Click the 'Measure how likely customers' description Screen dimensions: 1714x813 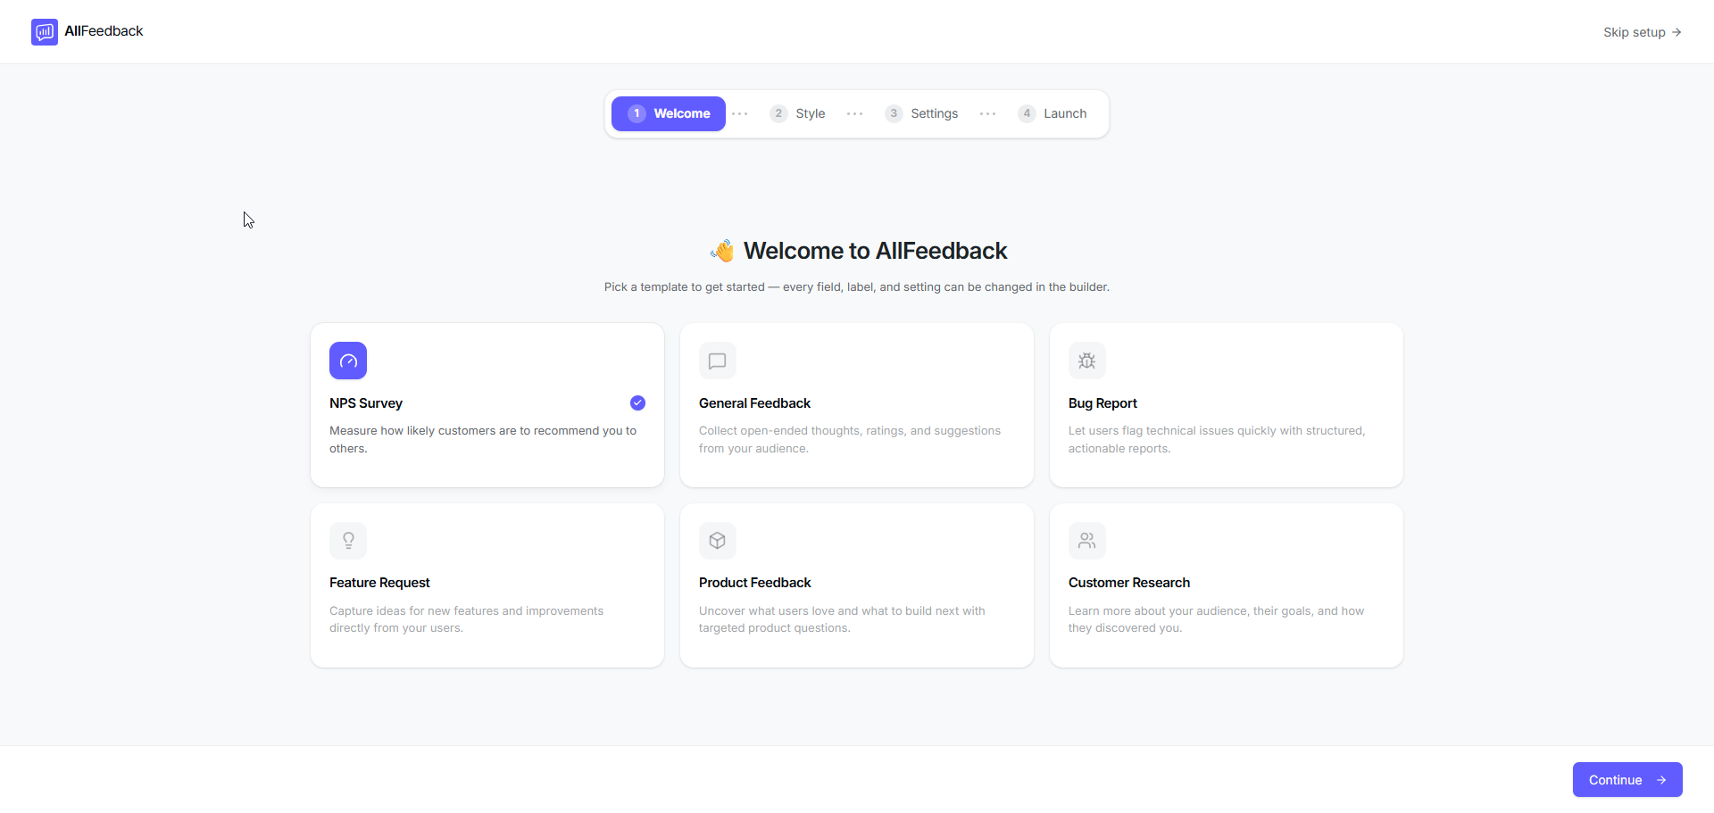[x=483, y=440]
